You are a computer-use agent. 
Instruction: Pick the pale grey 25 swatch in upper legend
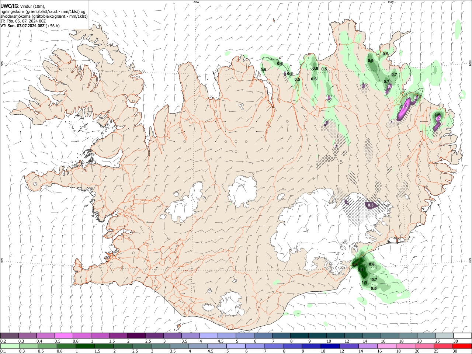pos(444,336)
